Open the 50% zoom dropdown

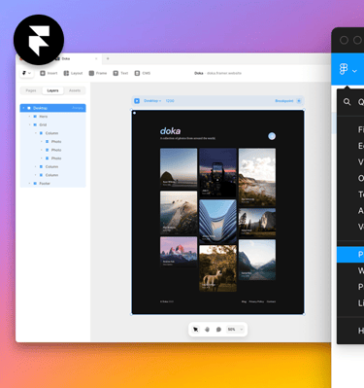[x=235, y=330]
